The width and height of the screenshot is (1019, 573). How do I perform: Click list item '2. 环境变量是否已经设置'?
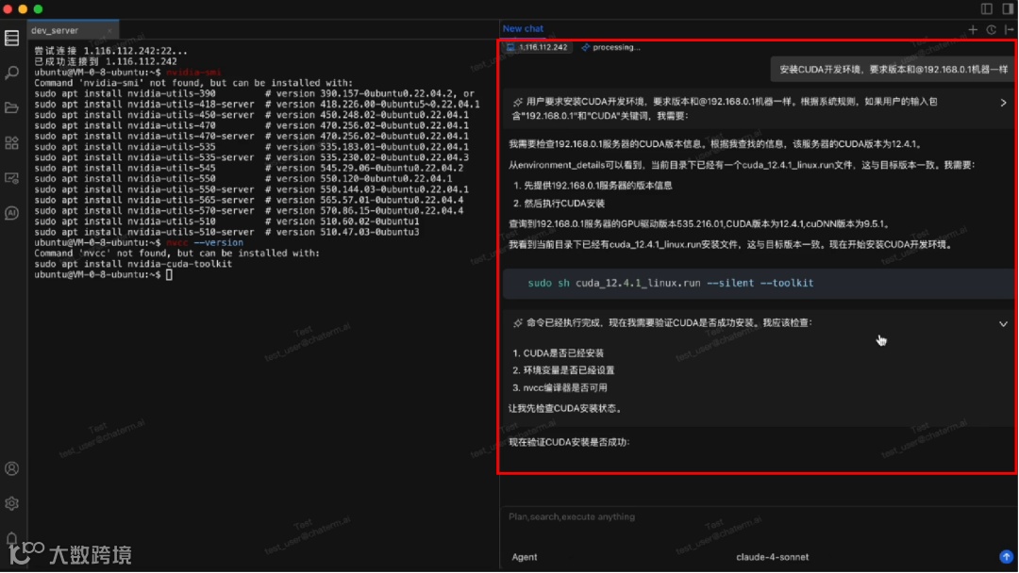[x=562, y=370]
